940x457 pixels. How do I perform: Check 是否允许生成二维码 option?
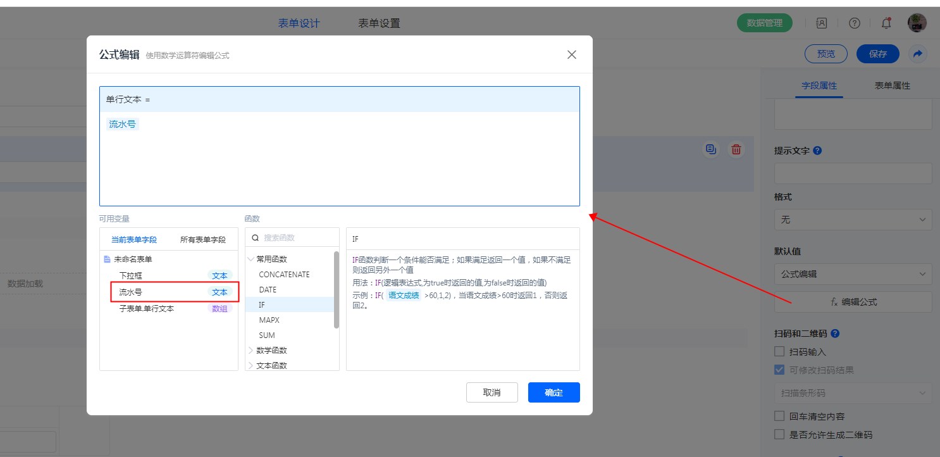click(779, 434)
